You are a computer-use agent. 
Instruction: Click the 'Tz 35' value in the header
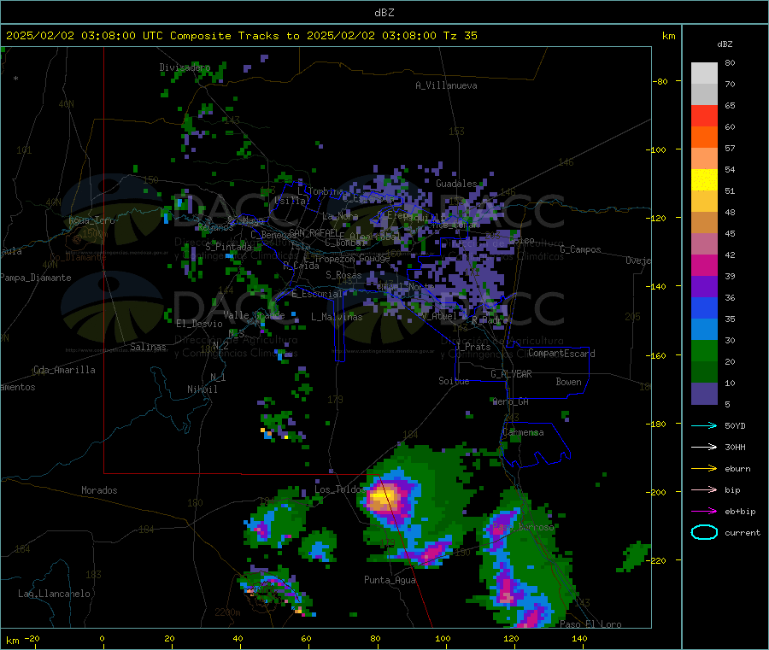[x=460, y=36]
